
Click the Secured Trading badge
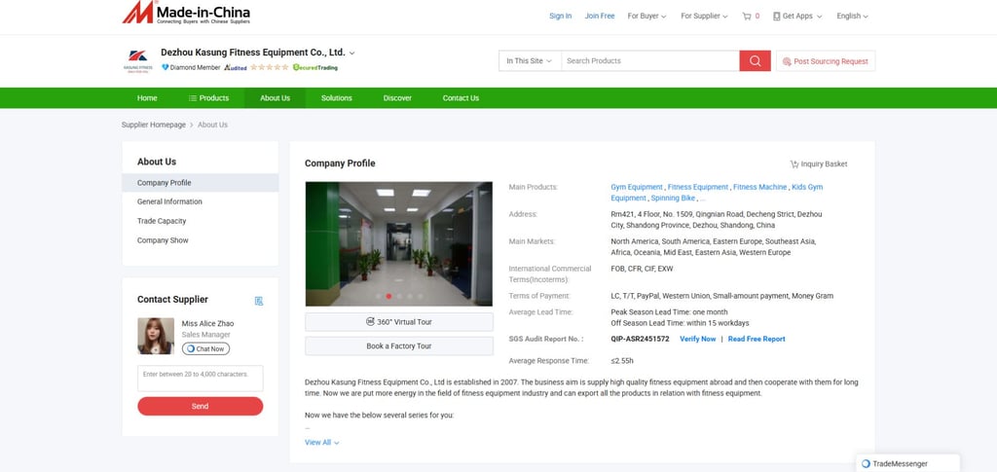(315, 67)
